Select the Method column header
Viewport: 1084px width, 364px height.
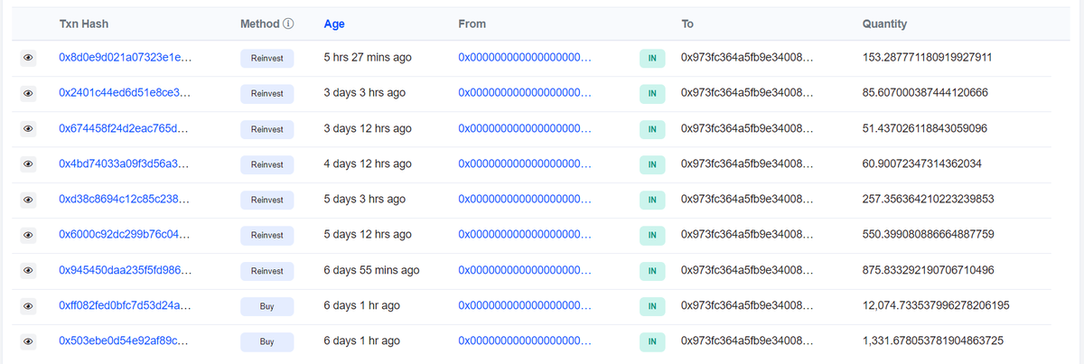pos(259,24)
